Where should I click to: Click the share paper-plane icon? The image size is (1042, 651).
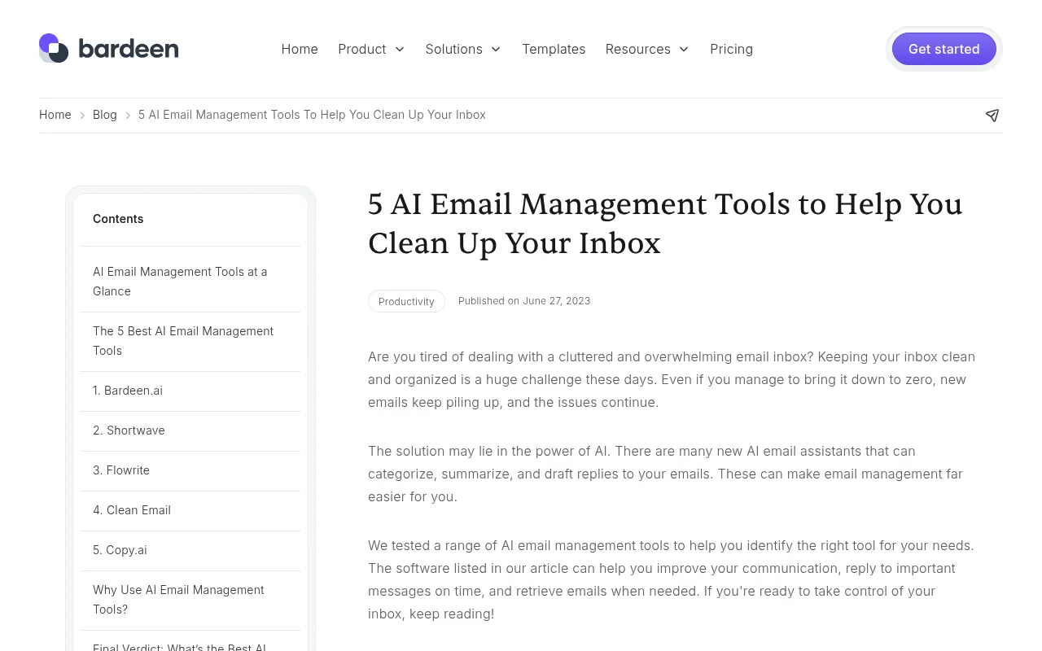(x=992, y=116)
